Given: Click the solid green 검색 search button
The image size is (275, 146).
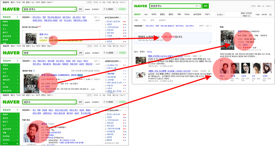Looking at the screenshot, I should click(x=206, y=6).
